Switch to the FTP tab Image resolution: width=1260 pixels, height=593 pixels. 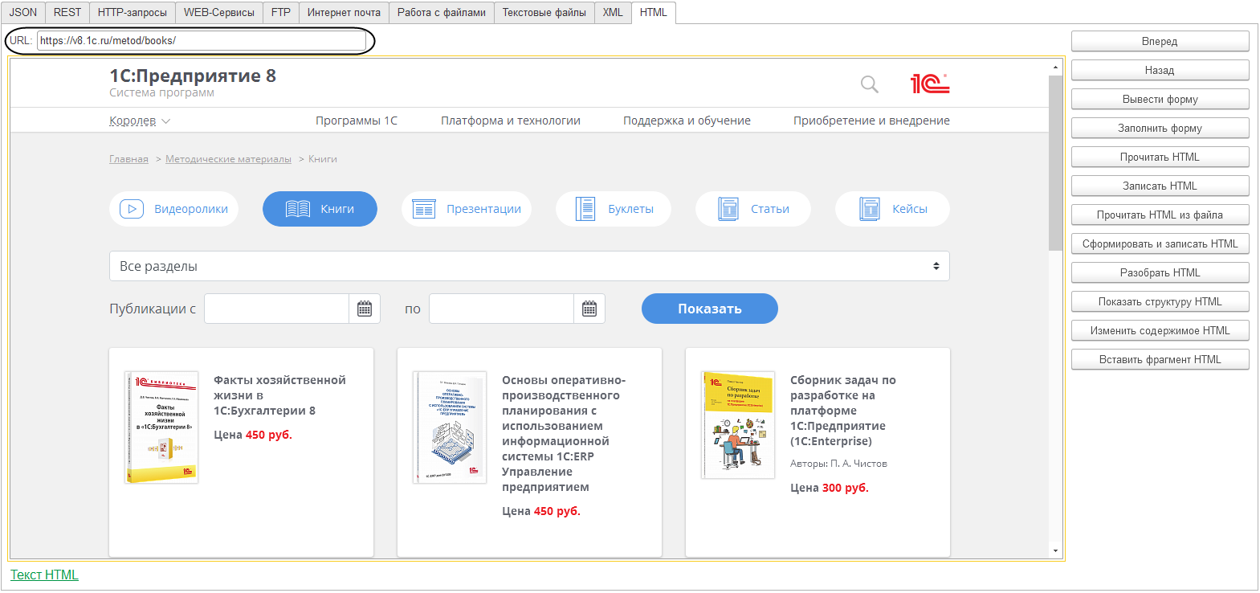281,12
